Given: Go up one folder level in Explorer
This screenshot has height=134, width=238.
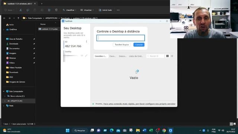Looking at the screenshot, I should coord(18,18).
